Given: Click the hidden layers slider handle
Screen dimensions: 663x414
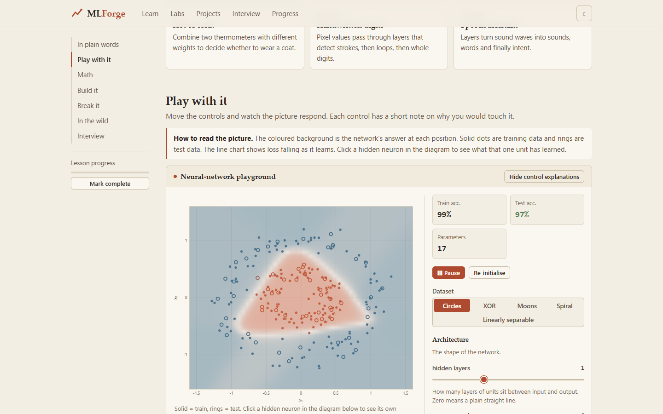Looking at the screenshot, I should tap(483, 379).
